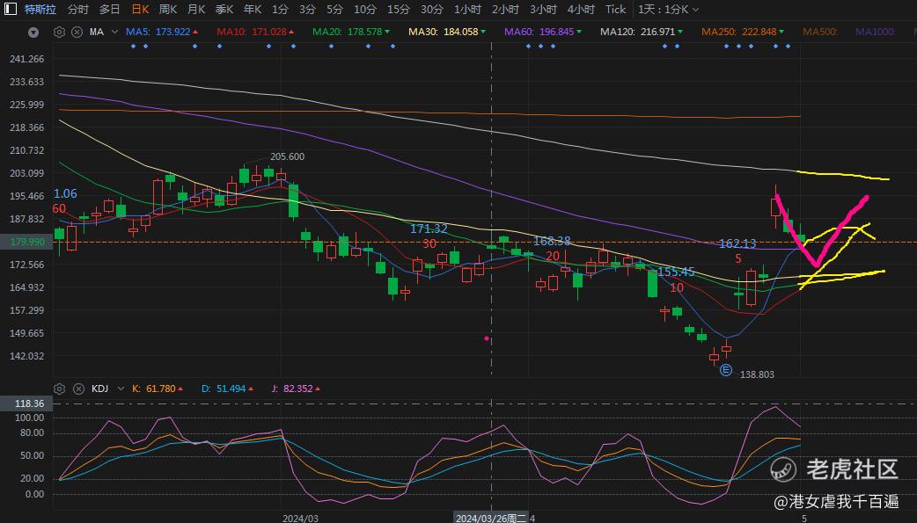Select the 日K daily candlestick tab
917x523 pixels.
coord(140,10)
